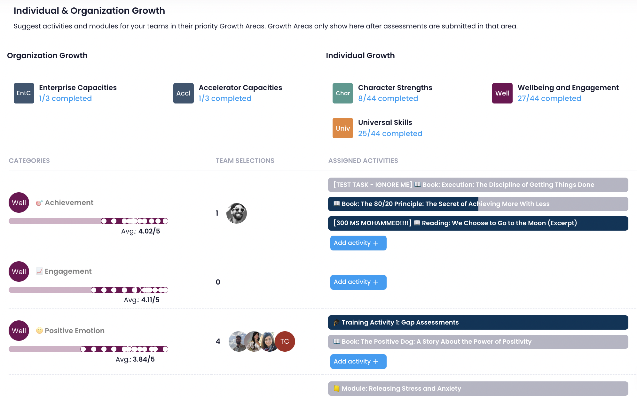Click the TC avatar in Positive Emotion selections
The image size is (637, 398).
(285, 341)
